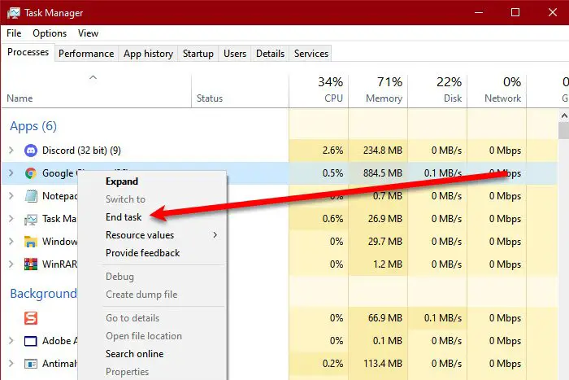Switch to the Performance tab
This screenshot has width=569, height=380.
pos(86,54)
